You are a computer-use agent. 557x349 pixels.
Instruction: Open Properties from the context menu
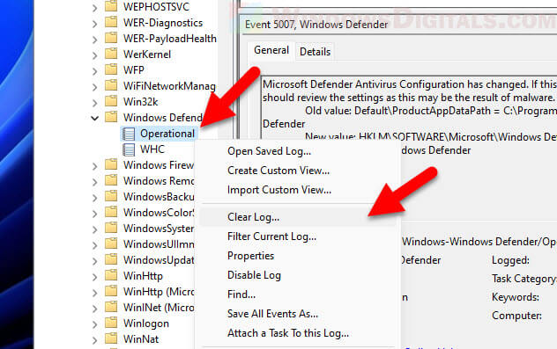pos(298,256)
